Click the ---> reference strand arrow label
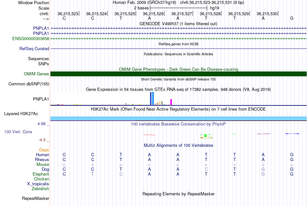The width and height of the screenshot is (307, 206). pos(46,19)
